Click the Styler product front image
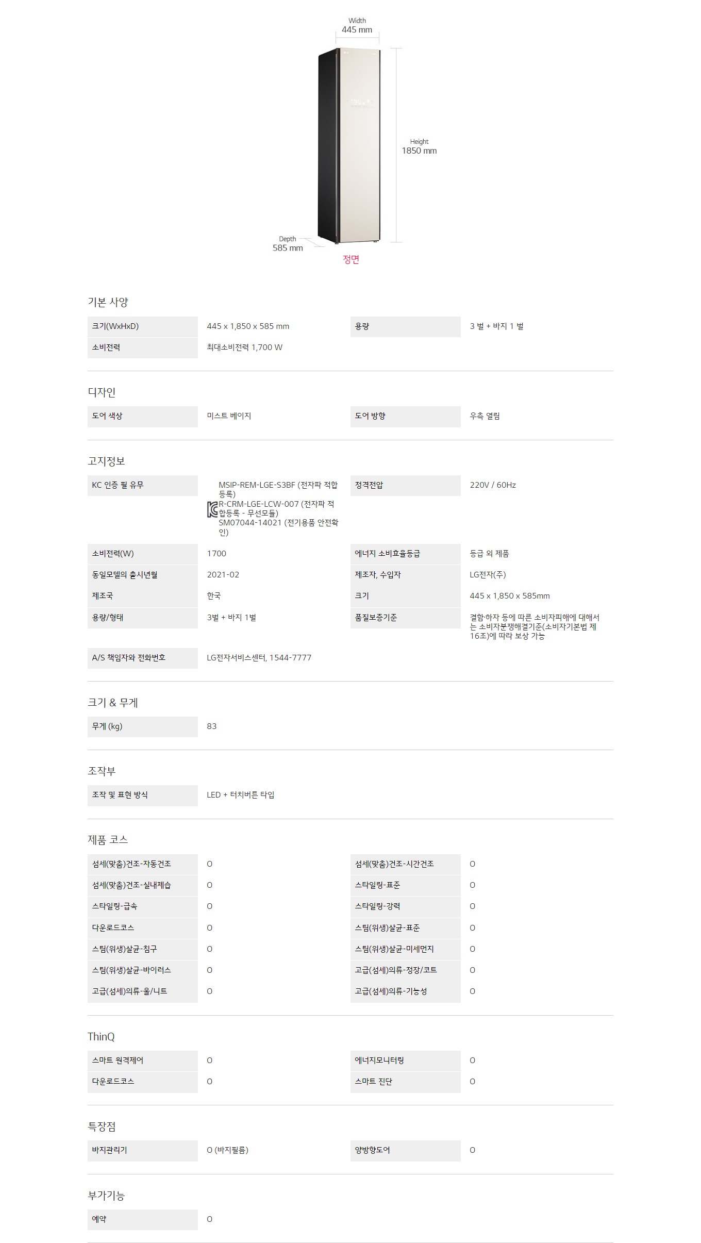The height and width of the screenshot is (1243, 701). [x=350, y=145]
